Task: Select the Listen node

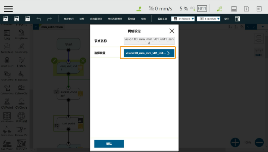Action: (21, 63)
